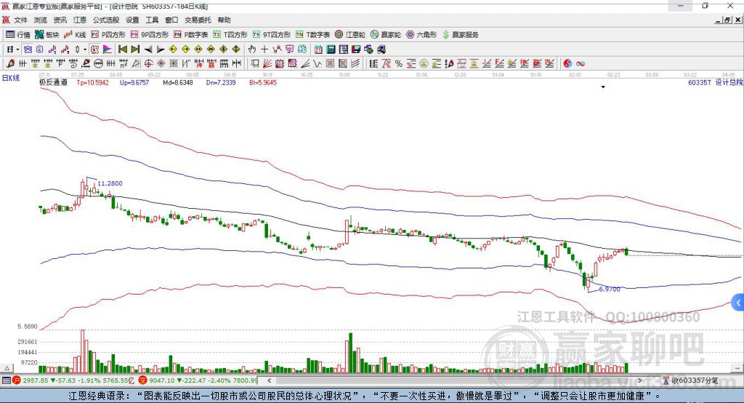Click the yin-yang red blue icon

pyautogui.click(x=567, y=64)
